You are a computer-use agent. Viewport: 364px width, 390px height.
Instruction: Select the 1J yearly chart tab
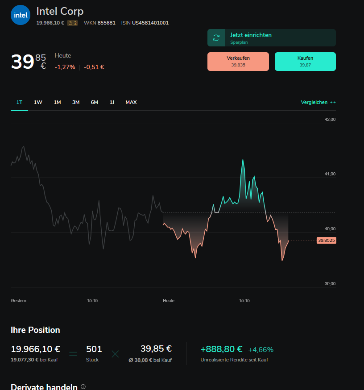click(112, 102)
